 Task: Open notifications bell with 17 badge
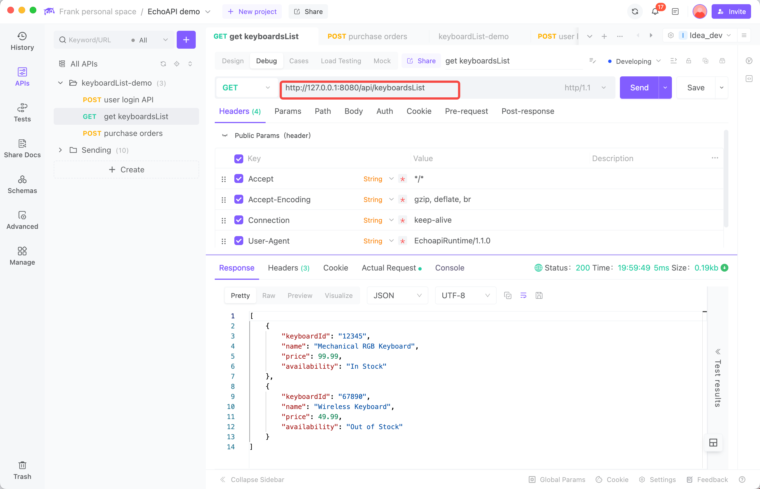655,12
